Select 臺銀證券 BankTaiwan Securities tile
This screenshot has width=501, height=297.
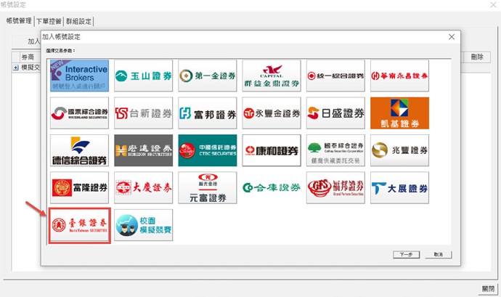[80, 225]
